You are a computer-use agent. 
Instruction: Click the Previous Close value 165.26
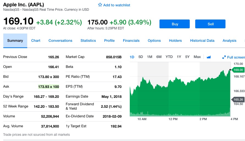pyautogui.click(x=53, y=57)
